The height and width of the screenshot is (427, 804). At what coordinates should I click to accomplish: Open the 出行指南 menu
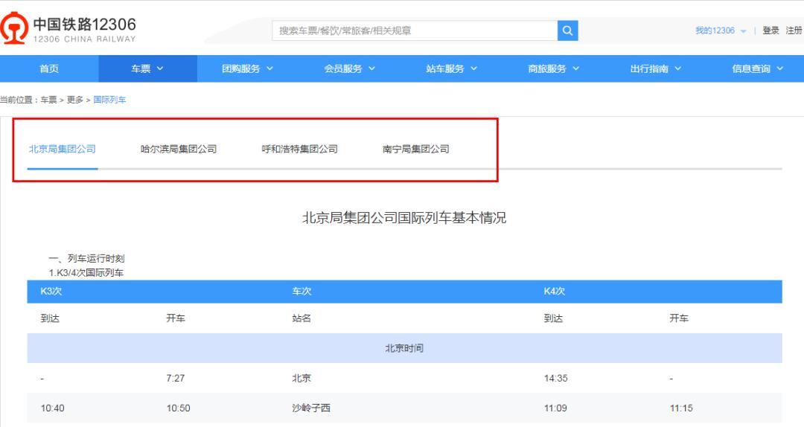point(656,68)
